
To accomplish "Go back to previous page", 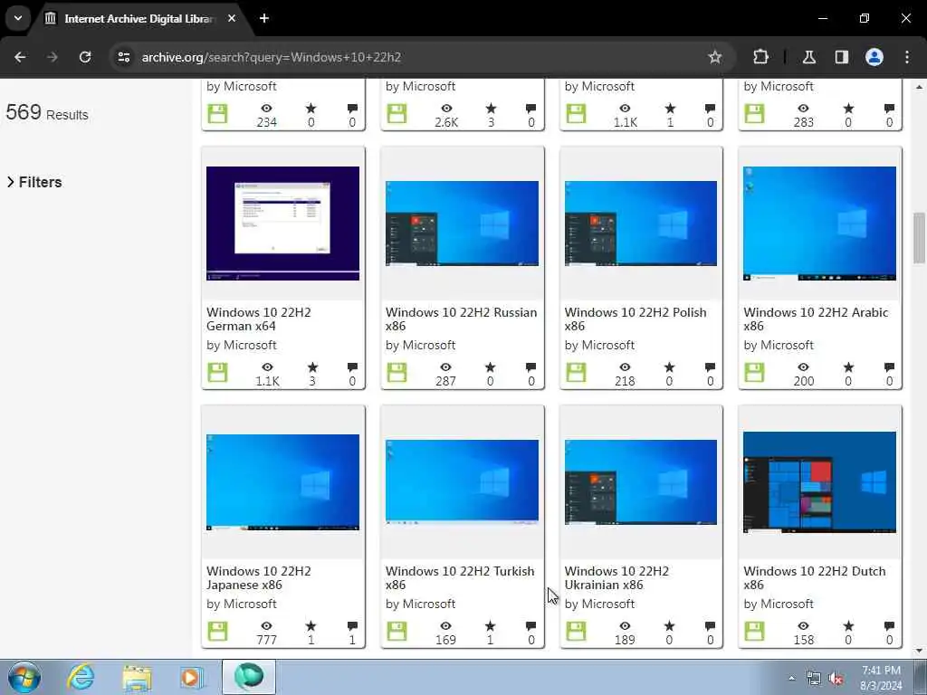I will pyautogui.click(x=20, y=57).
